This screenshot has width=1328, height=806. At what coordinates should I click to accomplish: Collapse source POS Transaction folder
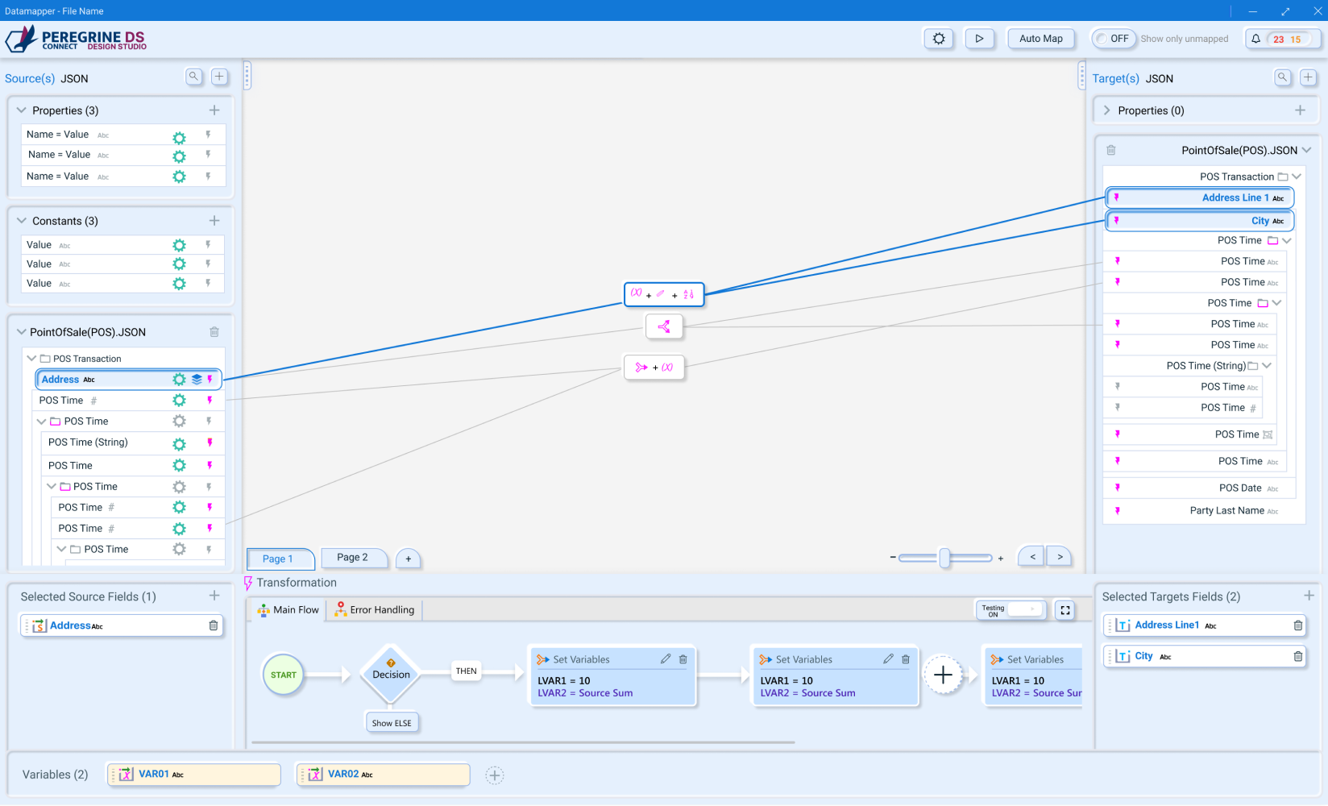click(x=32, y=359)
